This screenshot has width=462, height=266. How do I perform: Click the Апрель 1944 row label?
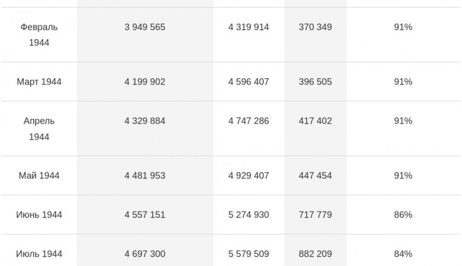pos(39,129)
